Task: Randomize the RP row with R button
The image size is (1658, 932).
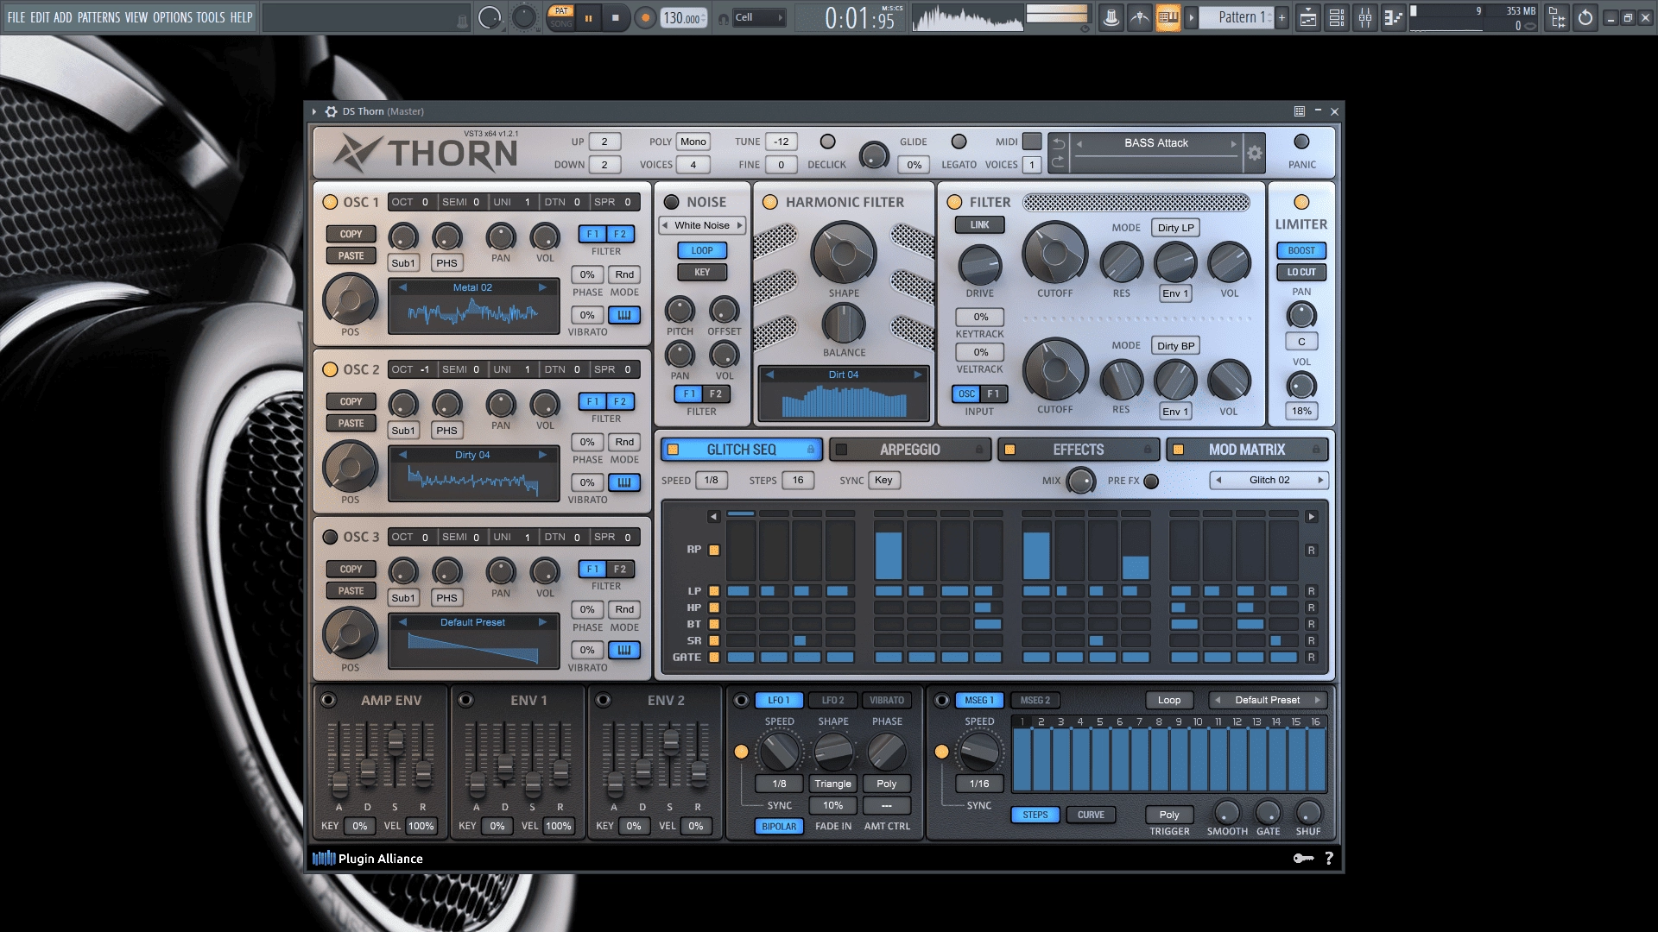Action: (x=1311, y=551)
